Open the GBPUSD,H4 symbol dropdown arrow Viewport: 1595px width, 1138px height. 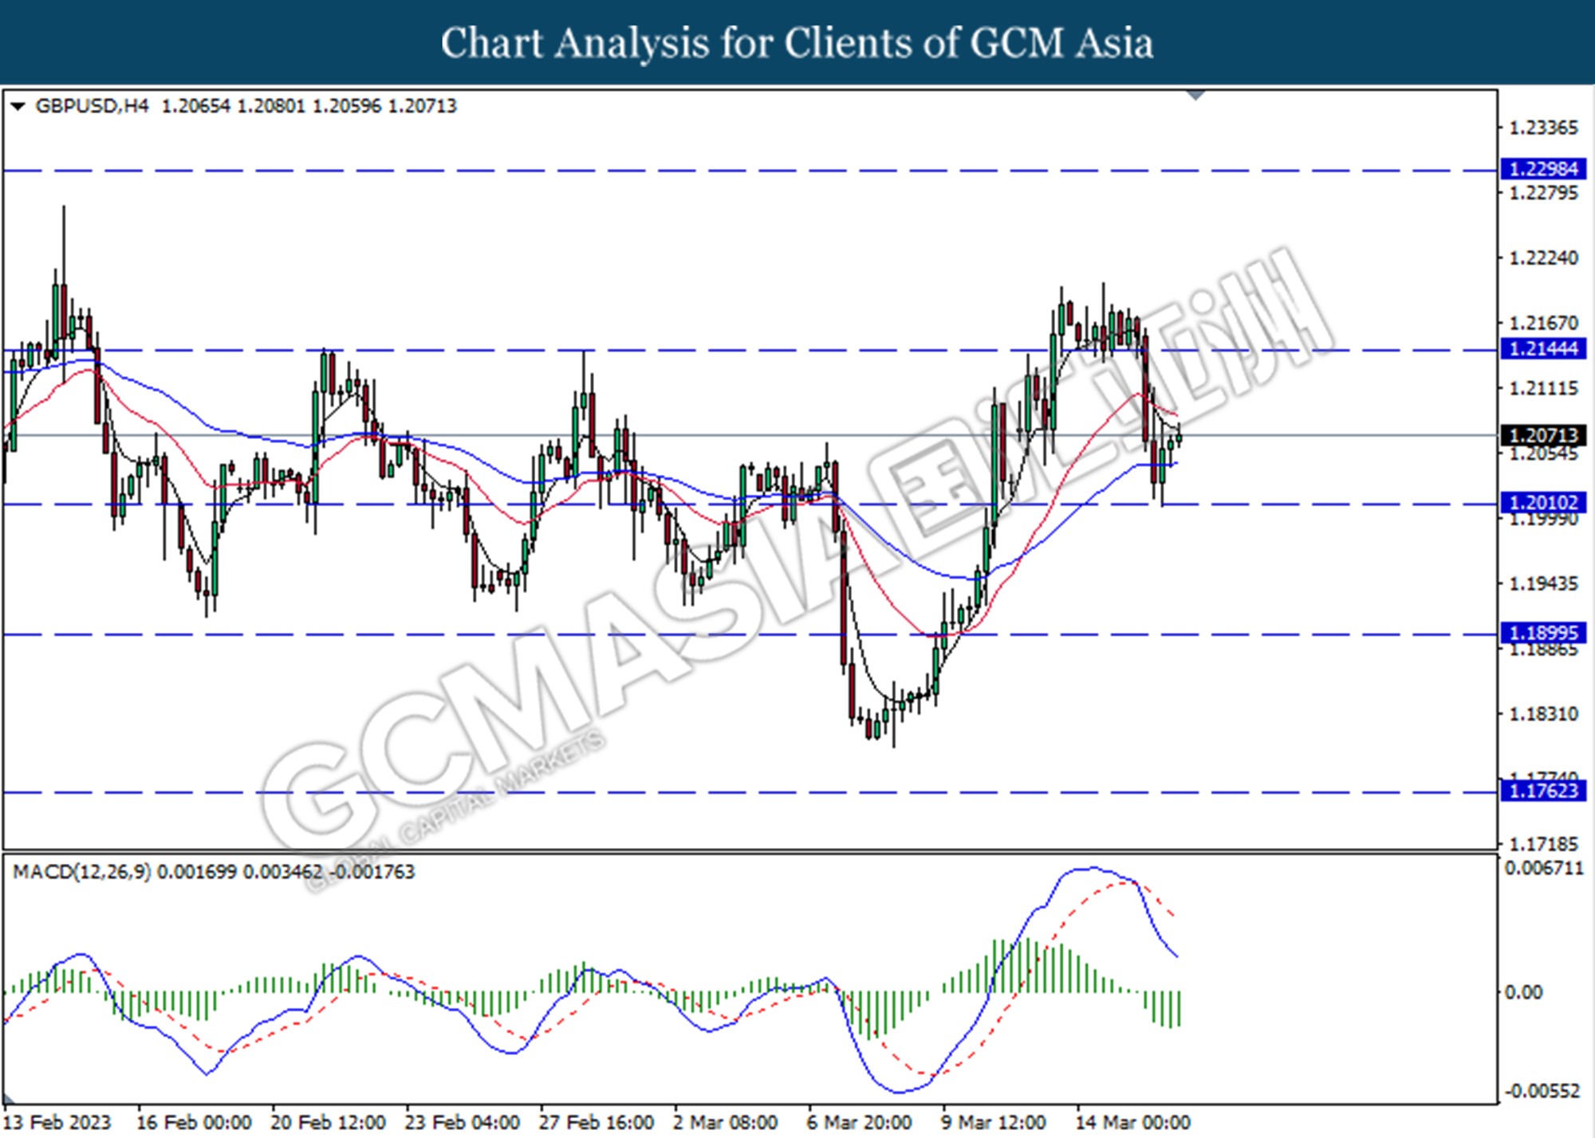pyautogui.click(x=18, y=106)
